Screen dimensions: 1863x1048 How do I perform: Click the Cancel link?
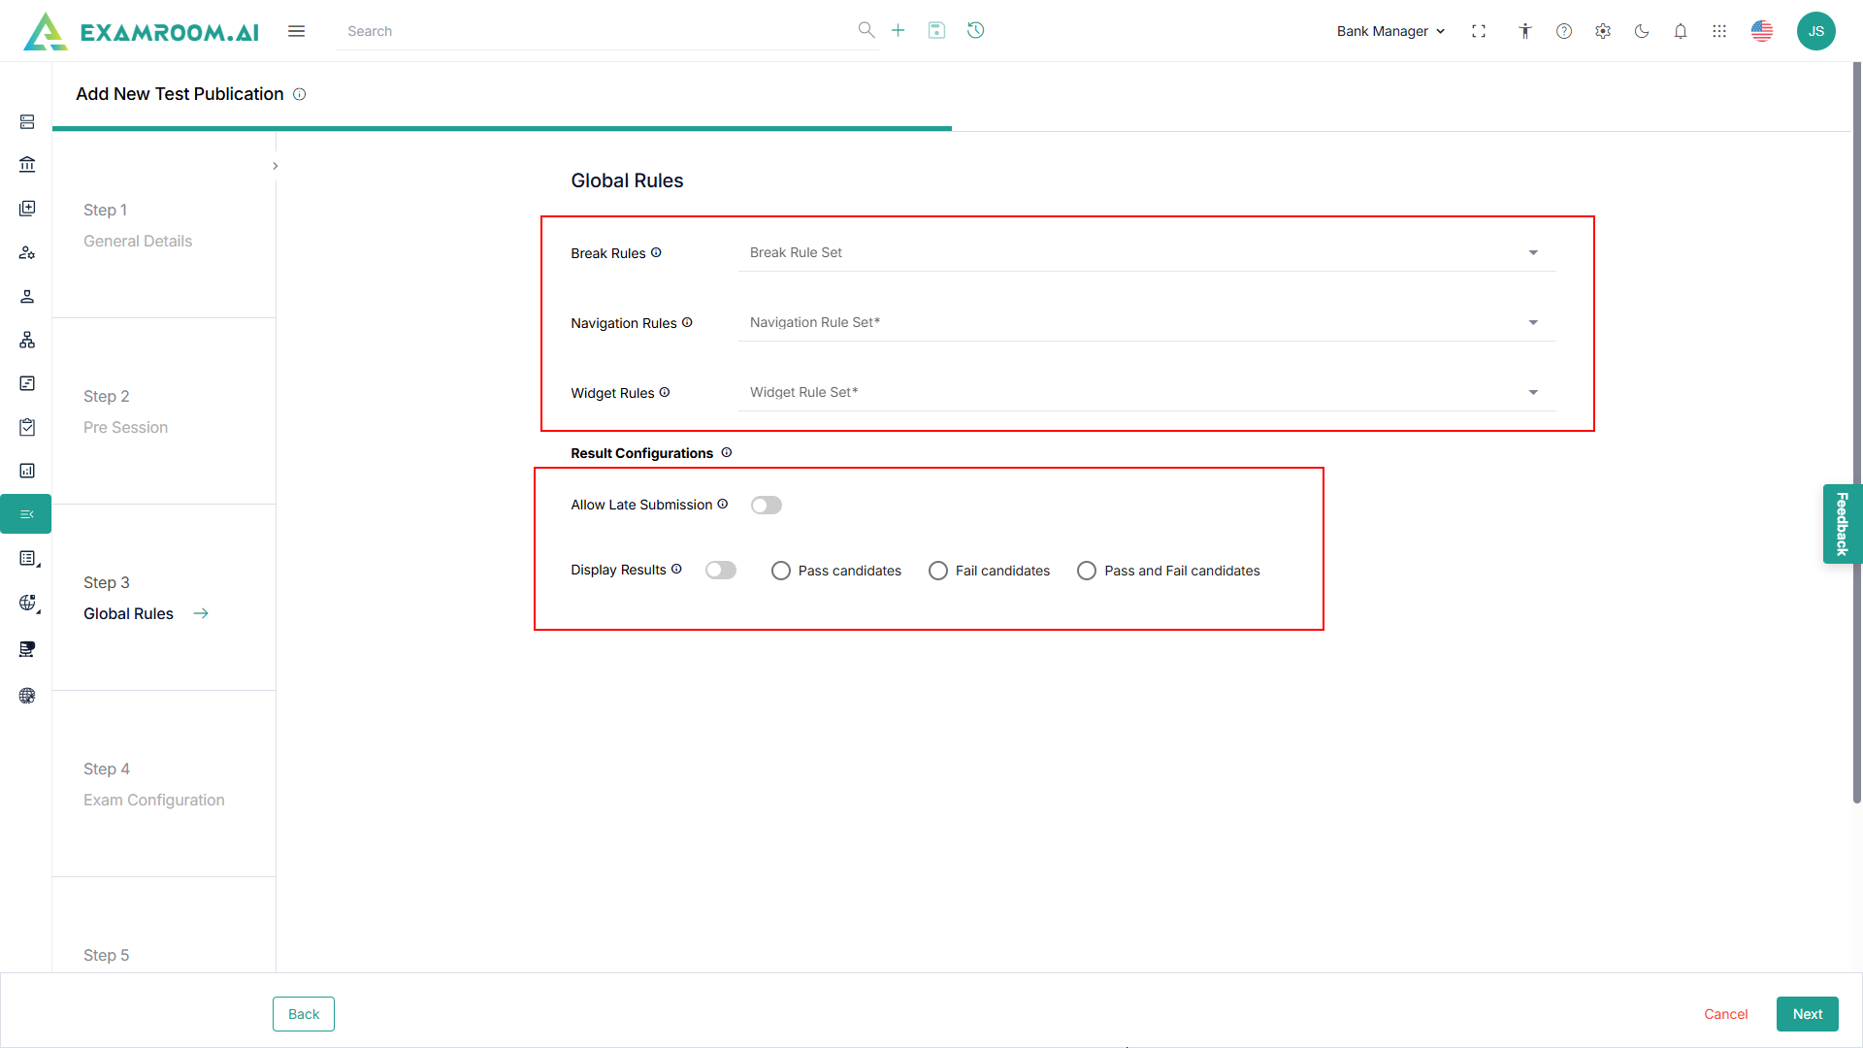(x=1725, y=1014)
